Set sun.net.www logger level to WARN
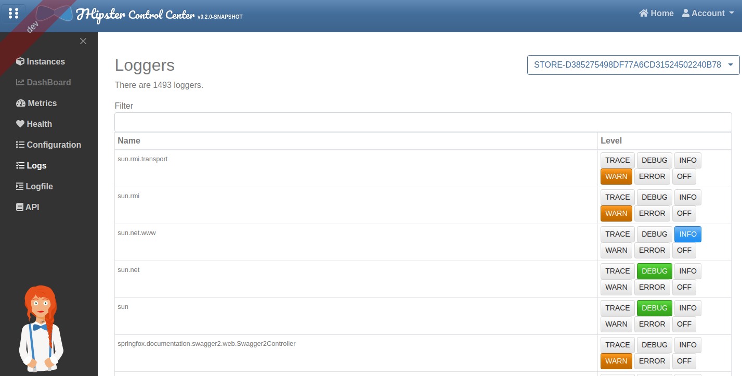This screenshot has height=376, width=742. point(616,250)
